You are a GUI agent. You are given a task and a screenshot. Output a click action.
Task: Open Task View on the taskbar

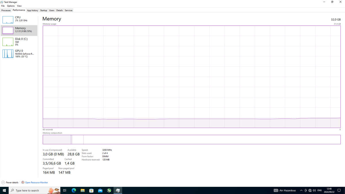tap(65, 190)
